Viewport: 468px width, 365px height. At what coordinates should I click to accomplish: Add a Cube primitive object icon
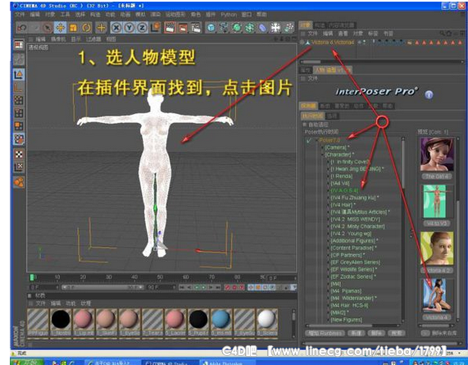click(x=211, y=28)
